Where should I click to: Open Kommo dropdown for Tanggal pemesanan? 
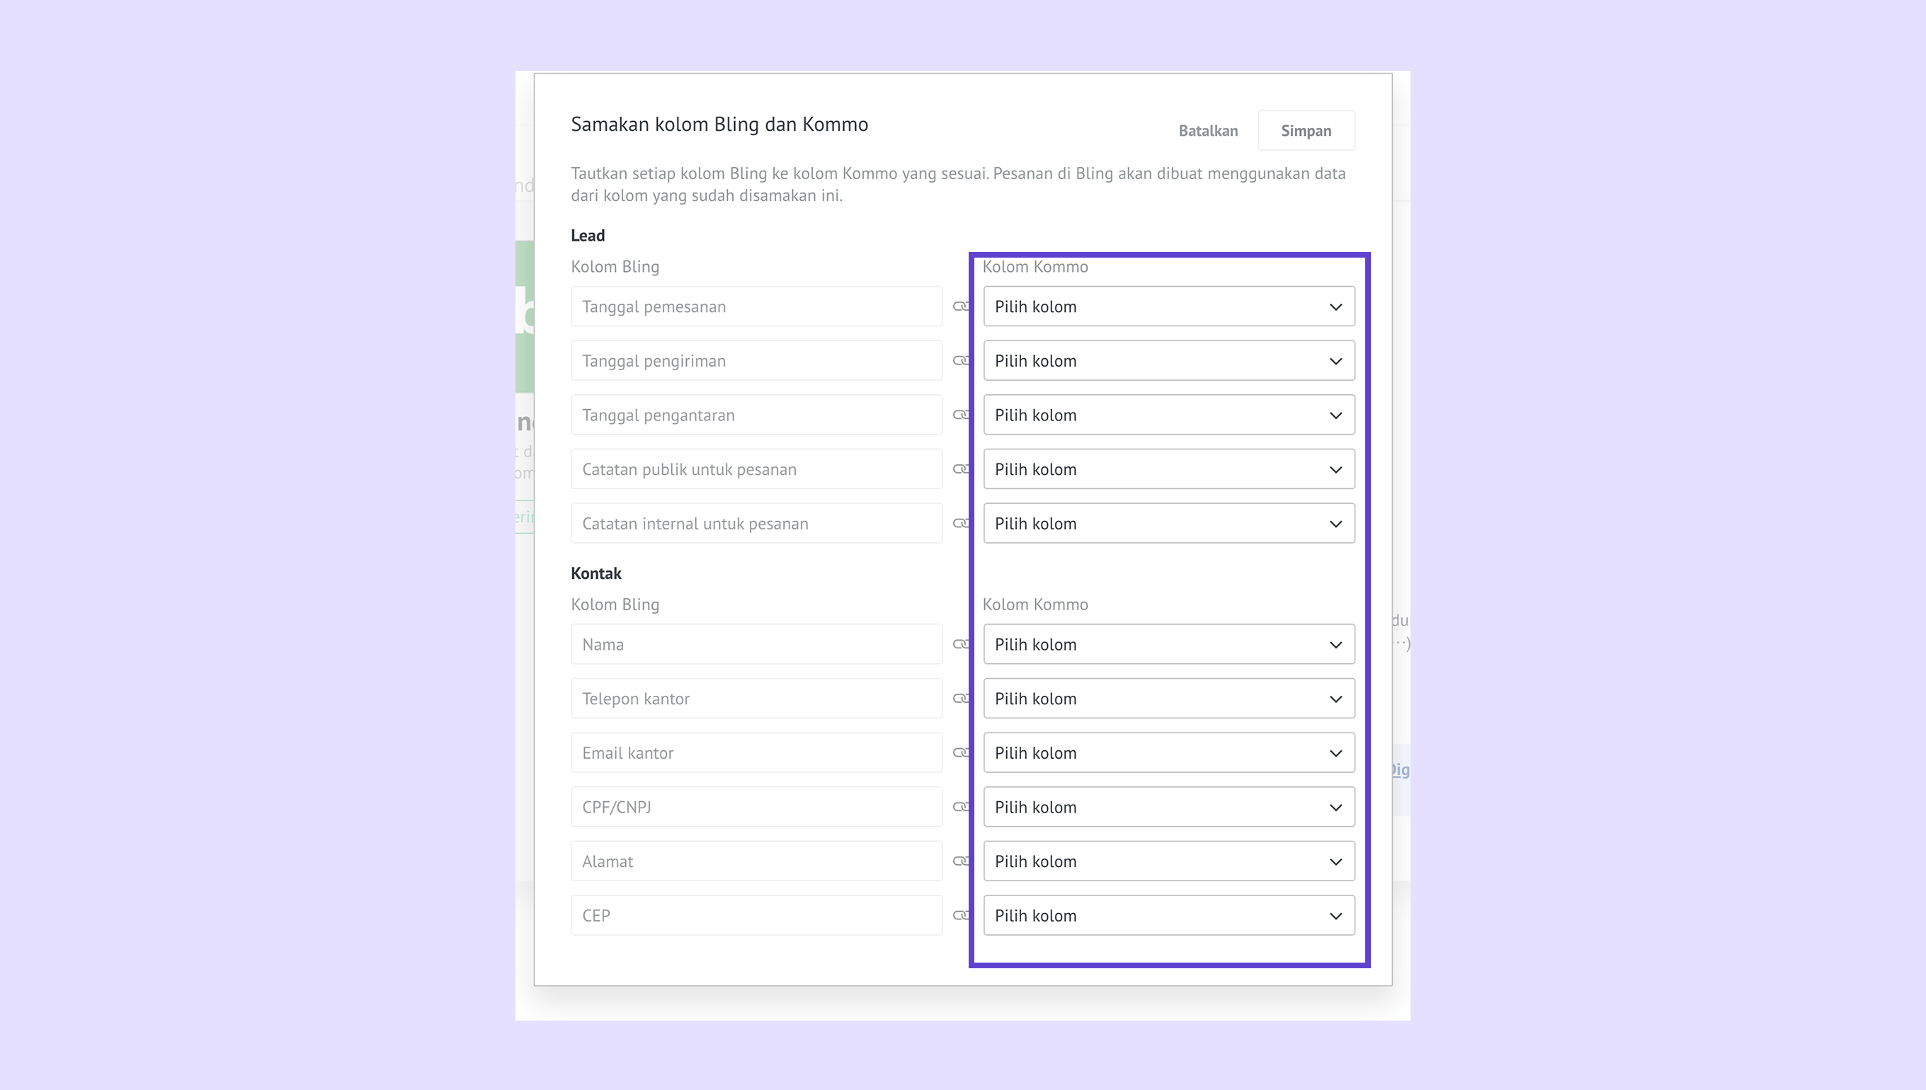pos(1168,306)
